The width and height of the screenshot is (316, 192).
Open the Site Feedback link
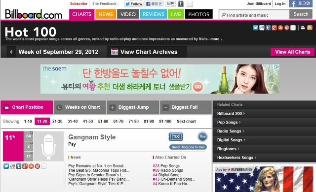tap(104, 3)
